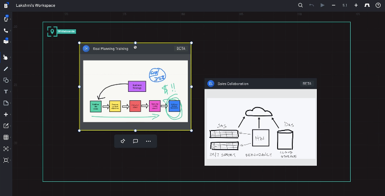
Task: Select the Note card tool
Action: pos(6,103)
